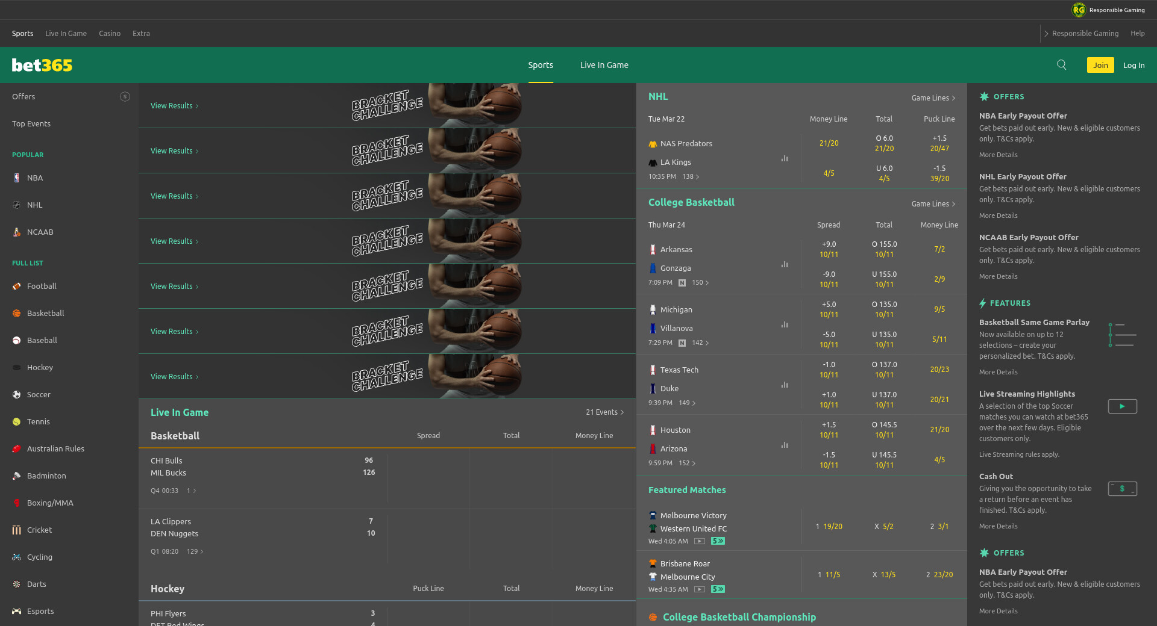Click the bet365 logo
The image size is (1157, 626).
pyautogui.click(x=42, y=65)
